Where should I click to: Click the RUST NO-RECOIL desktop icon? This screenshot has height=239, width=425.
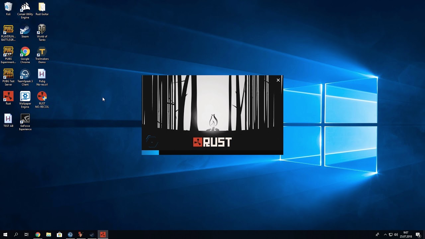[x=42, y=100]
